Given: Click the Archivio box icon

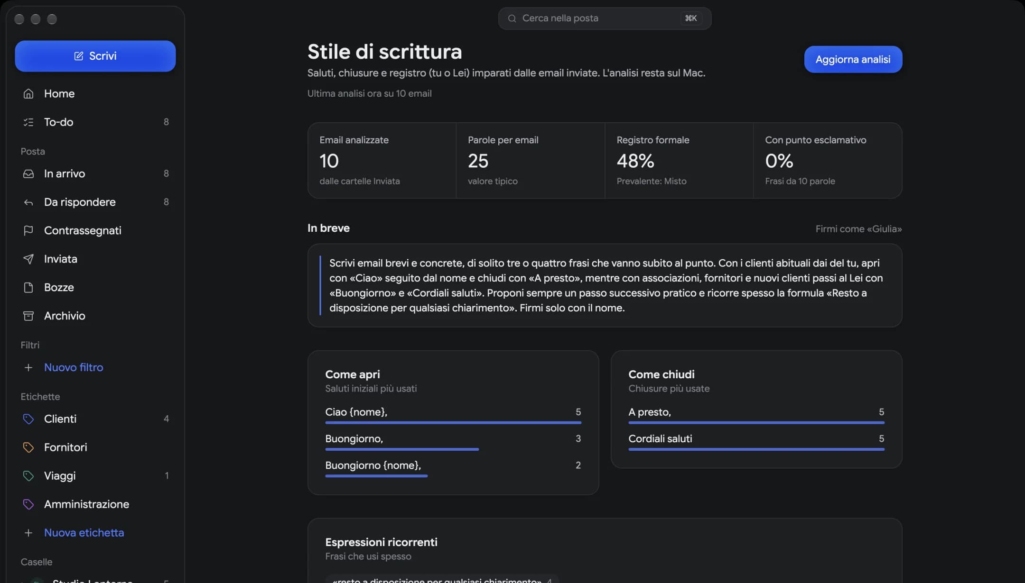Looking at the screenshot, I should (x=28, y=316).
